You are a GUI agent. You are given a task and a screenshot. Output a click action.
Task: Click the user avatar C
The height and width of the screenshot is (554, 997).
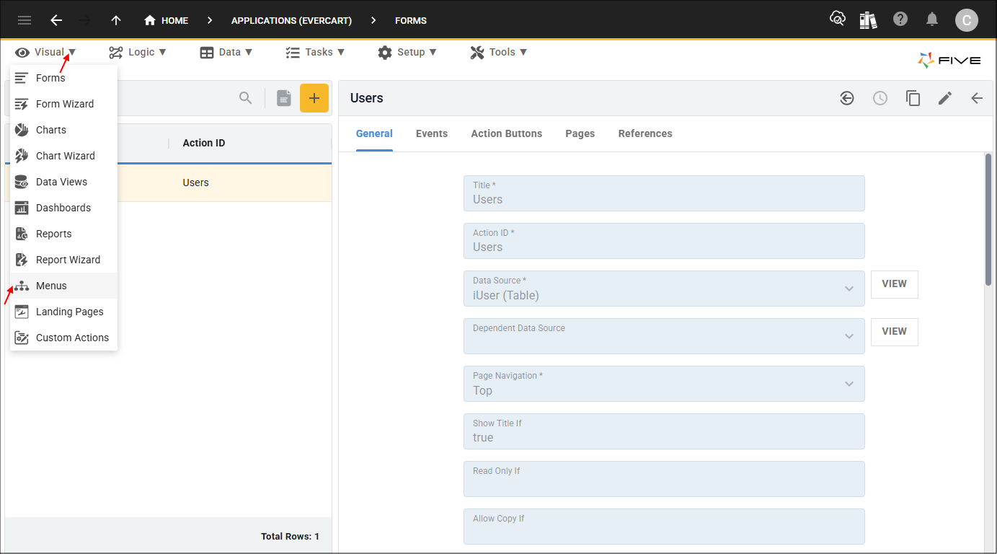point(966,20)
